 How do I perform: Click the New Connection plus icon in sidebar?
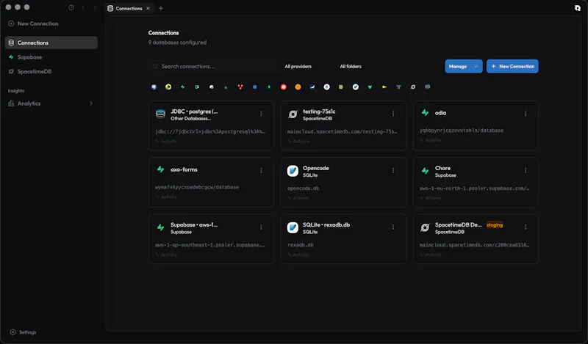click(11, 23)
